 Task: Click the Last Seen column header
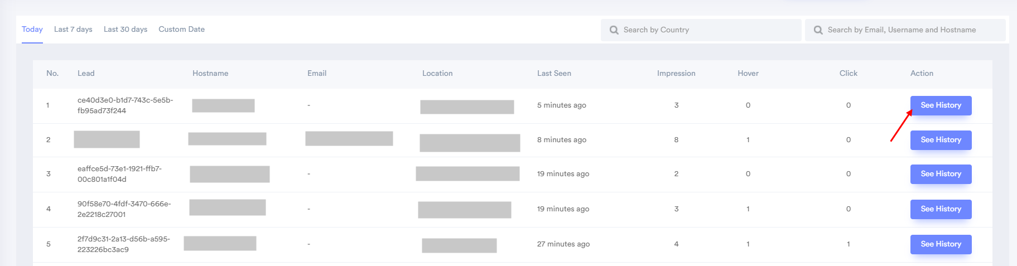click(554, 74)
